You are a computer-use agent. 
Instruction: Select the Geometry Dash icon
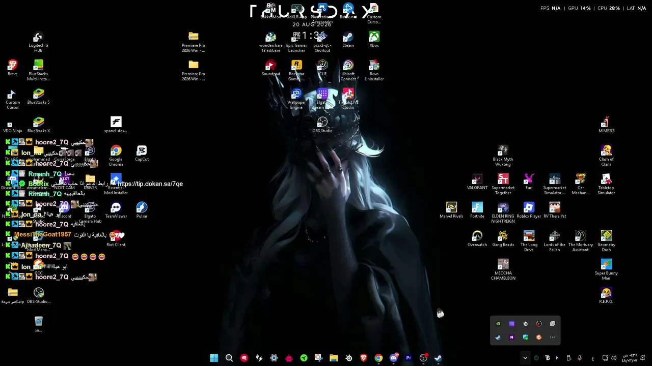click(x=606, y=241)
